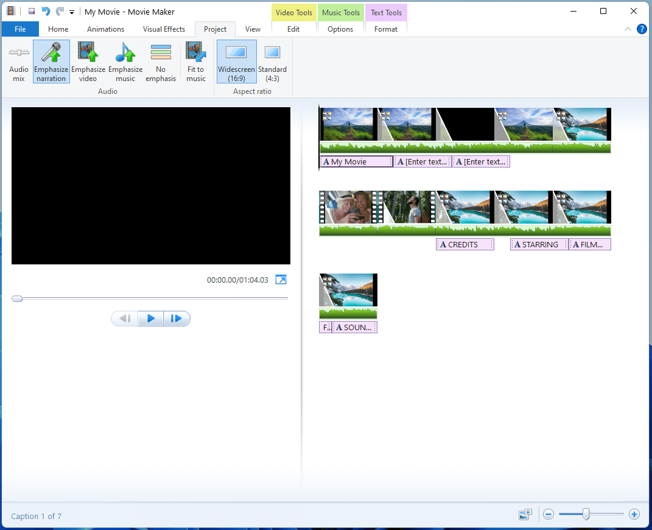Choose No emphasis audio setting
The height and width of the screenshot is (530, 652).
point(161,62)
